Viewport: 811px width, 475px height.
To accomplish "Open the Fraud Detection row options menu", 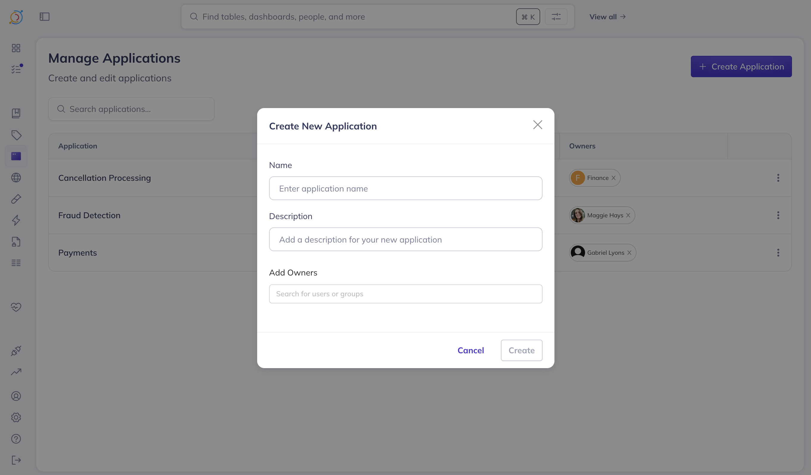I will pos(778,215).
